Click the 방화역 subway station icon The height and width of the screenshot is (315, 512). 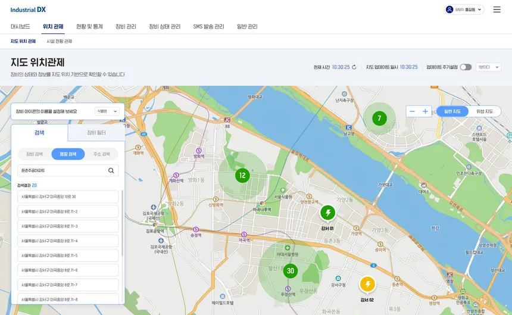click(x=198, y=151)
